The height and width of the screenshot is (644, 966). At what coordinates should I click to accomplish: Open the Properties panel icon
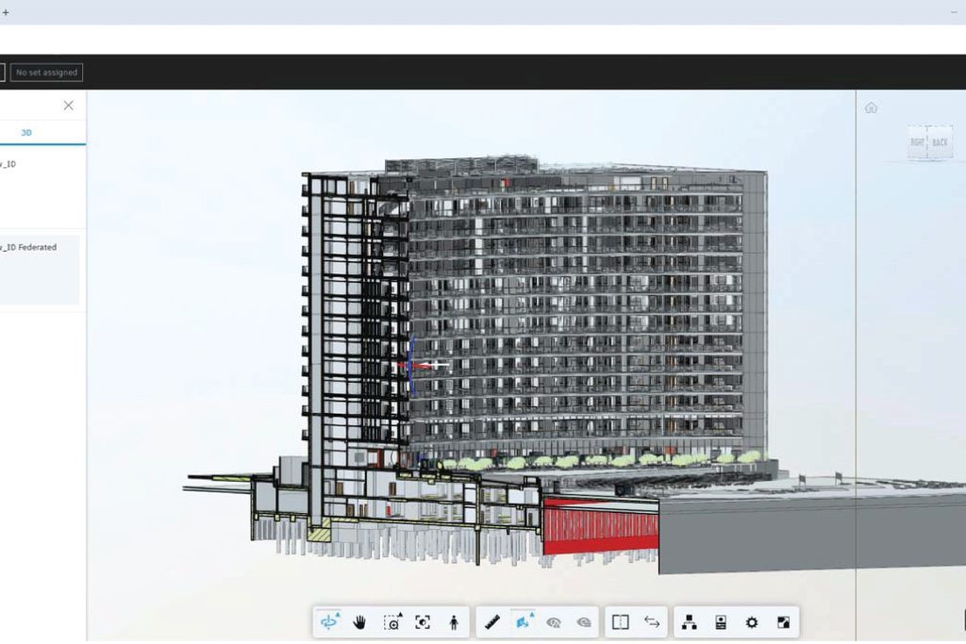[x=720, y=622]
